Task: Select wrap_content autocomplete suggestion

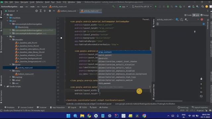Action: (x=125, y=52)
